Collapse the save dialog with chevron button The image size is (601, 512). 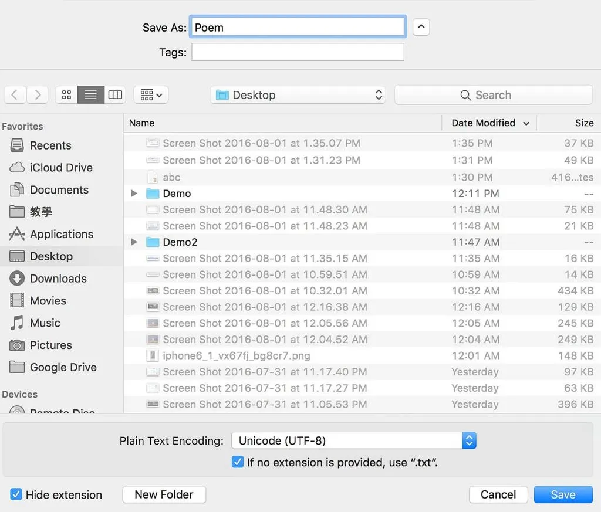[421, 27]
